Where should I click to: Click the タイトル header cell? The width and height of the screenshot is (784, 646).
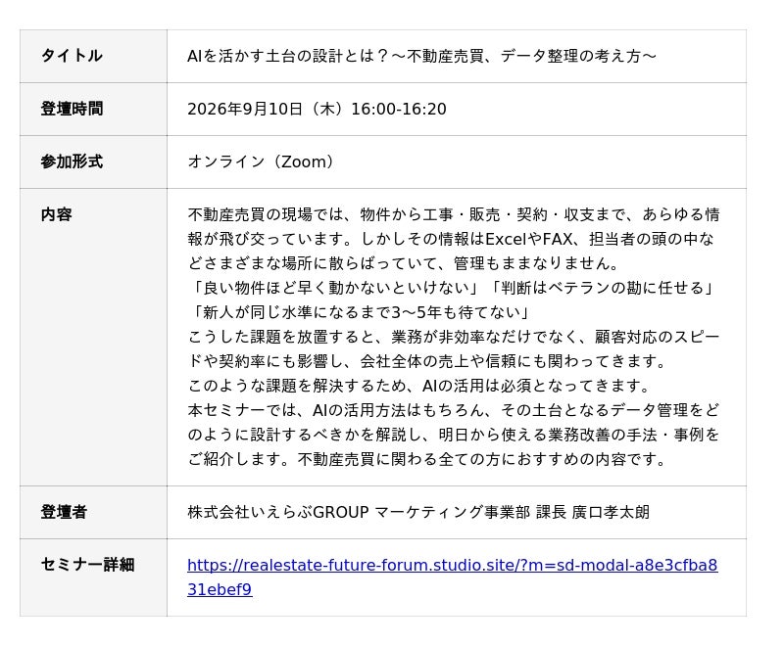(93, 56)
